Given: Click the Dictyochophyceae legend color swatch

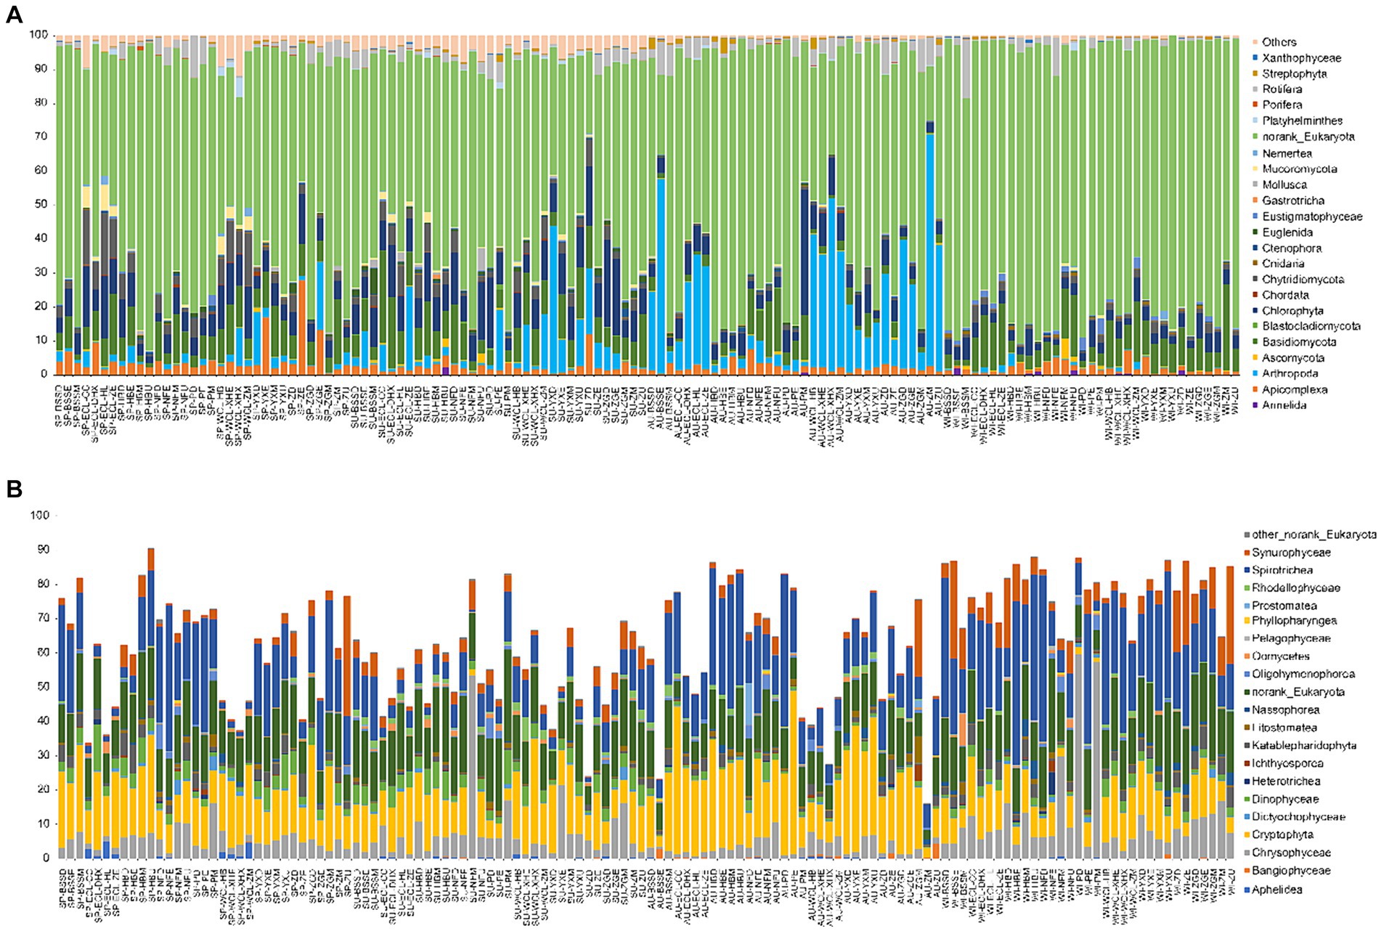Looking at the screenshot, I should tap(1246, 817).
